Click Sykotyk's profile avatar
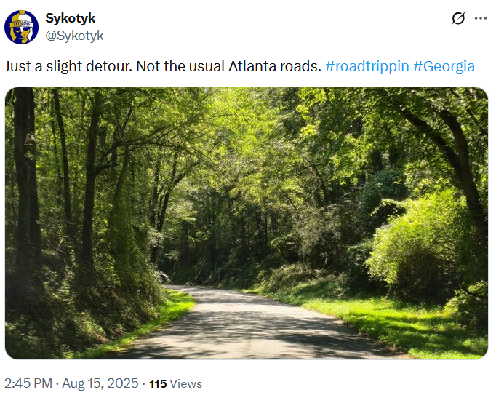The height and width of the screenshot is (395, 496). point(21,27)
